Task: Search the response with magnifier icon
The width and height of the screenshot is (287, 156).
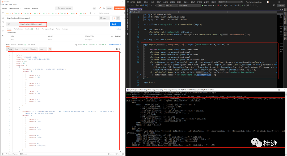Action: point(119,49)
